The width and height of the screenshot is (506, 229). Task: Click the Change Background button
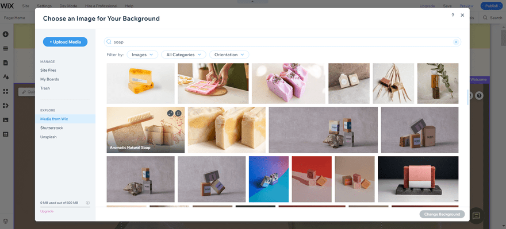(442, 214)
